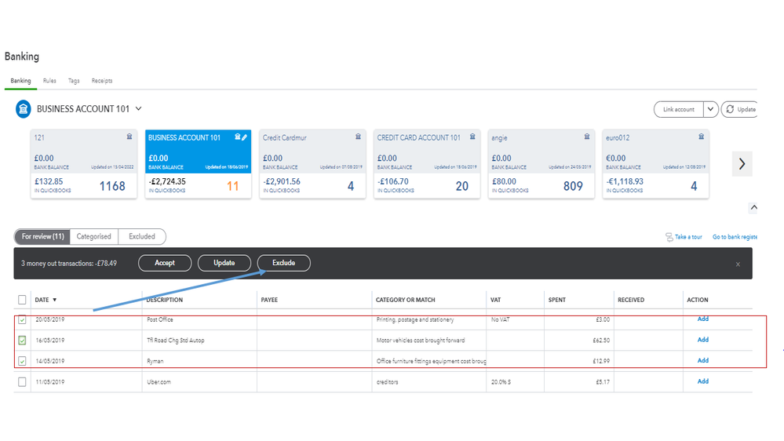Click Add for the Uber.com transaction
The height and width of the screenshot is (441, 784).
(x=703, y=381)
